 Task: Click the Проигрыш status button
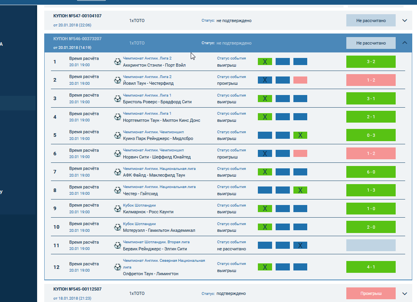coord(371,294)
